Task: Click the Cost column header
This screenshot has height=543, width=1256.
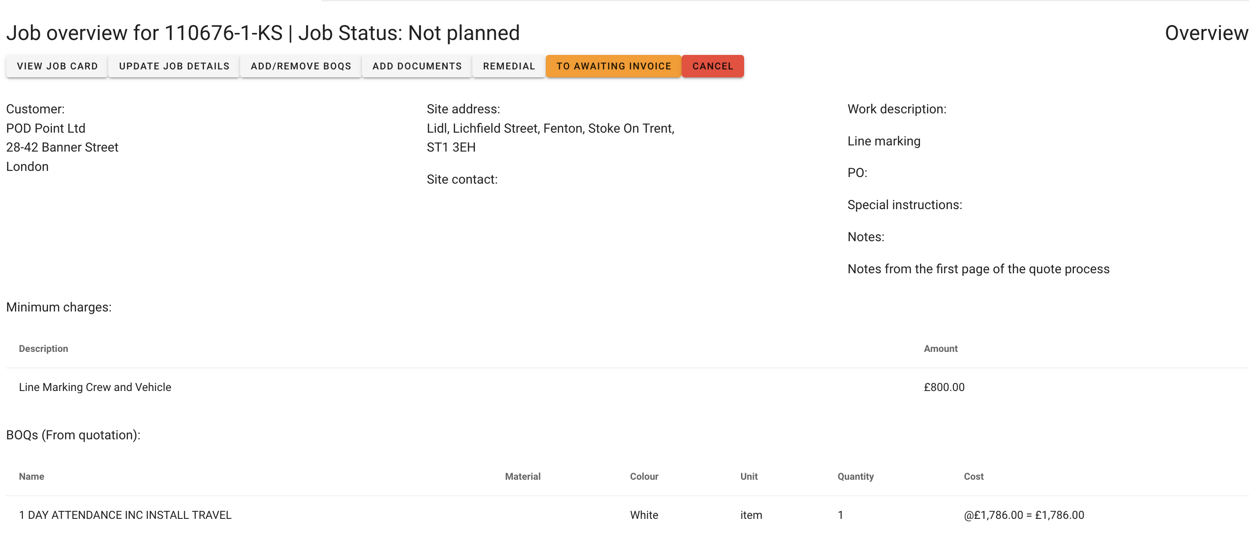Action: pyautogui.click(x=973, y=476)
